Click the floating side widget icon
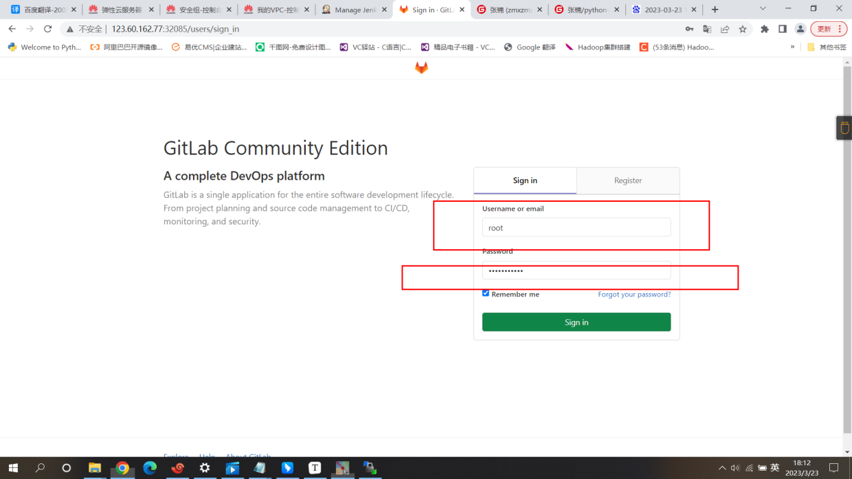 [844, 128]
